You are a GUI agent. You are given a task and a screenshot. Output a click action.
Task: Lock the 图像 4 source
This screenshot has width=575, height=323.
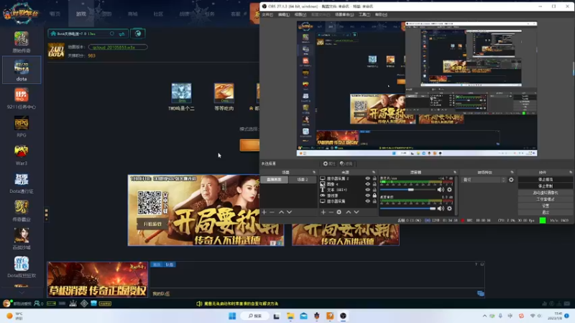[x=374, y=184]
